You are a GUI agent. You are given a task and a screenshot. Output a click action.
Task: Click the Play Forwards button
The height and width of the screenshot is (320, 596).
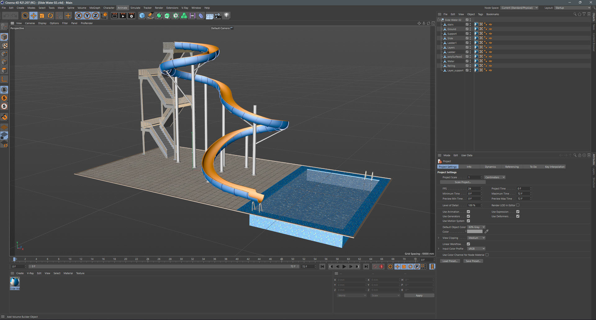[344, 267]
